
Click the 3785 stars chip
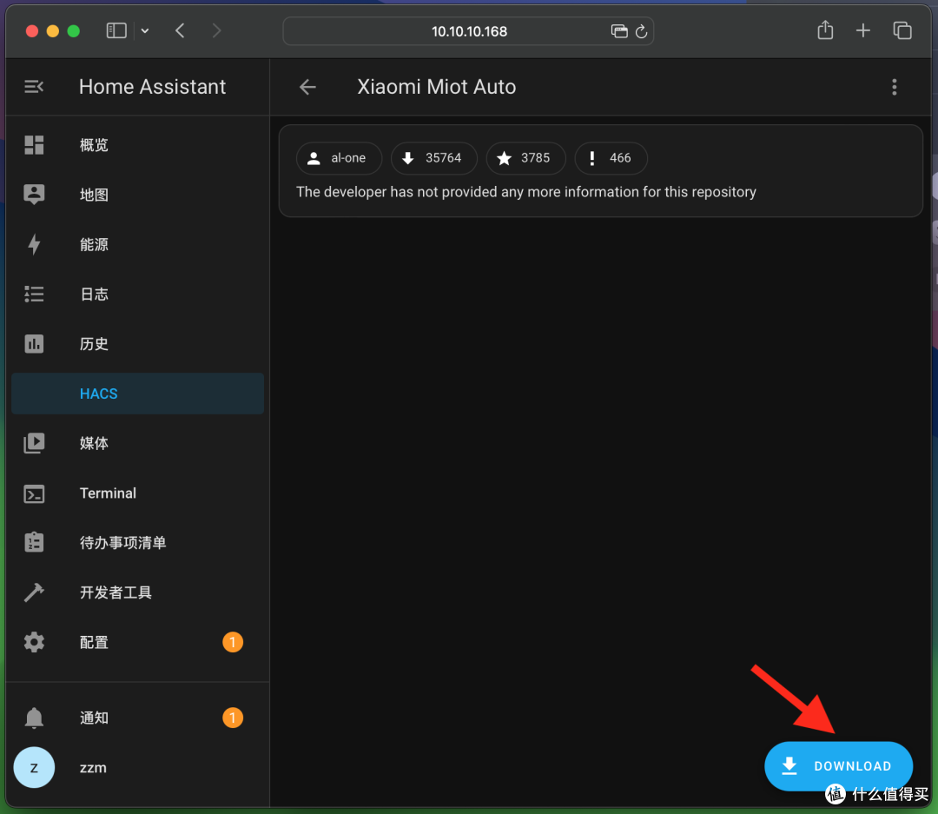click(x=525, y=158)
